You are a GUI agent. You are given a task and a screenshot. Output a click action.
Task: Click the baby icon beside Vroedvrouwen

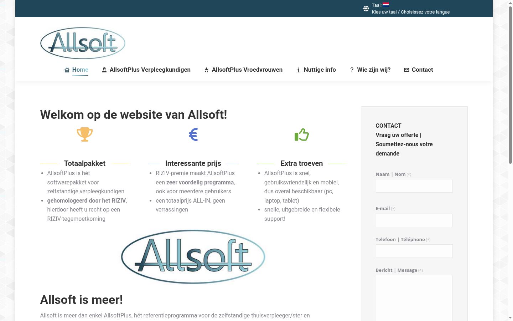[207, 70]
